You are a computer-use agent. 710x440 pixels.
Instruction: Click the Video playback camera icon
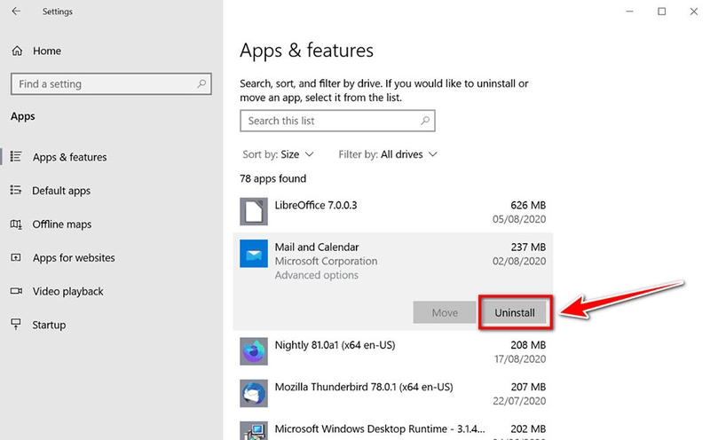16,291
